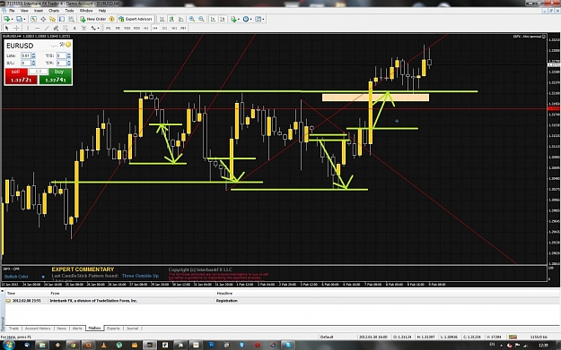Switch to the Account History tab
561x350 pixels.
click(x=38, y=329)
